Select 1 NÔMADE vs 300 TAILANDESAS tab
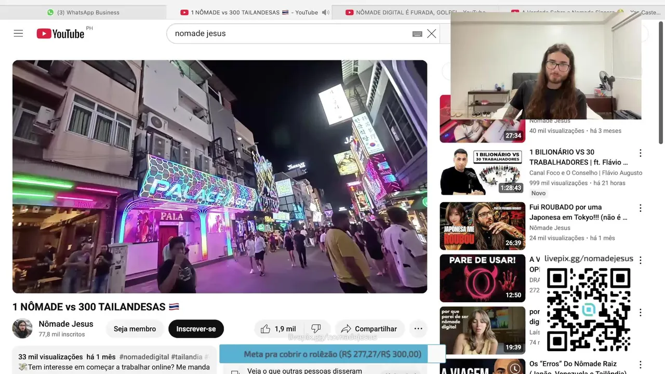 click(248, 12)
